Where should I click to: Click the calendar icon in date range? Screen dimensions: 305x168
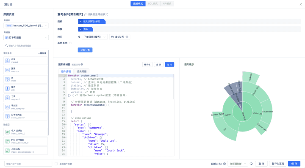tap(112, 37)
